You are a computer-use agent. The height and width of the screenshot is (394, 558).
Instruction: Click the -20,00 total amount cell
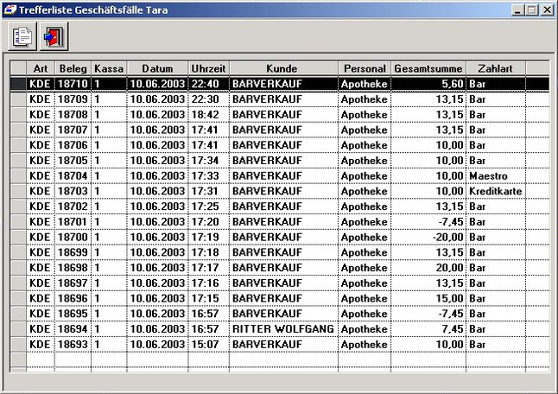[x=428, y=237]
